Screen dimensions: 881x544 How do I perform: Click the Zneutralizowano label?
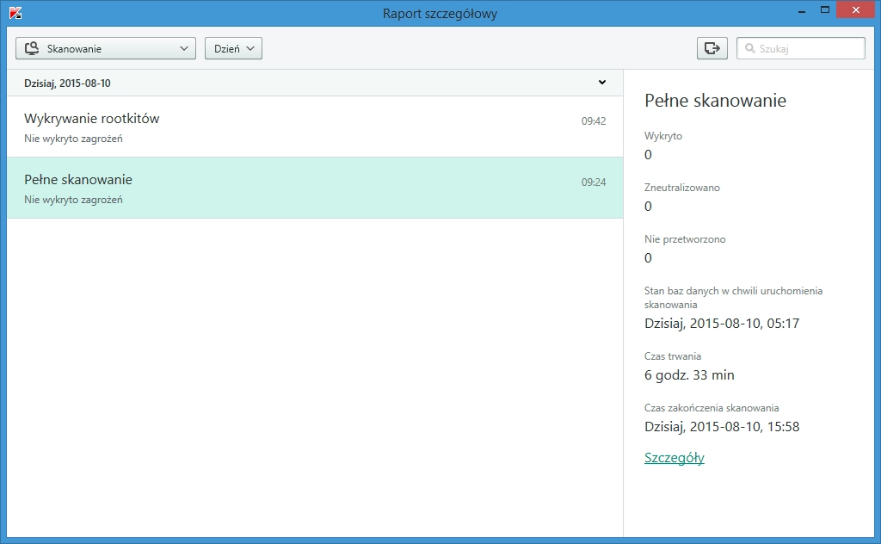(682, 188)
